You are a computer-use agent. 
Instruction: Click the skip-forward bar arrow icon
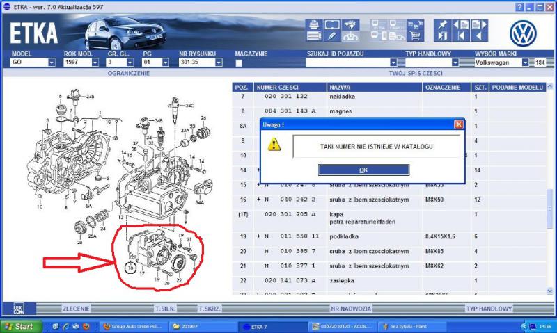[x=442, y=36]
